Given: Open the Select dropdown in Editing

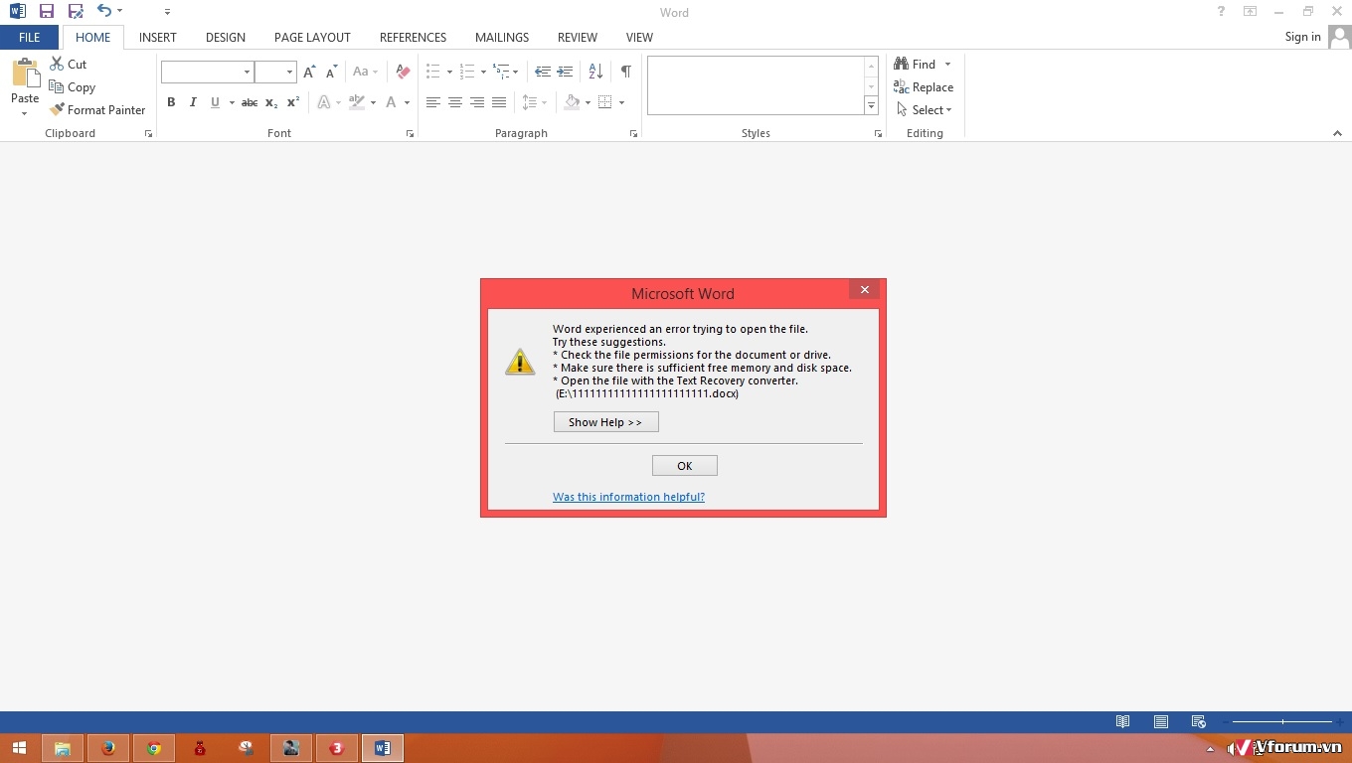Looking at the screenshot, I should 924,110.
